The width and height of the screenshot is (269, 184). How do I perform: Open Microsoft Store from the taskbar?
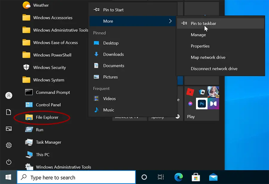point(196,177)
